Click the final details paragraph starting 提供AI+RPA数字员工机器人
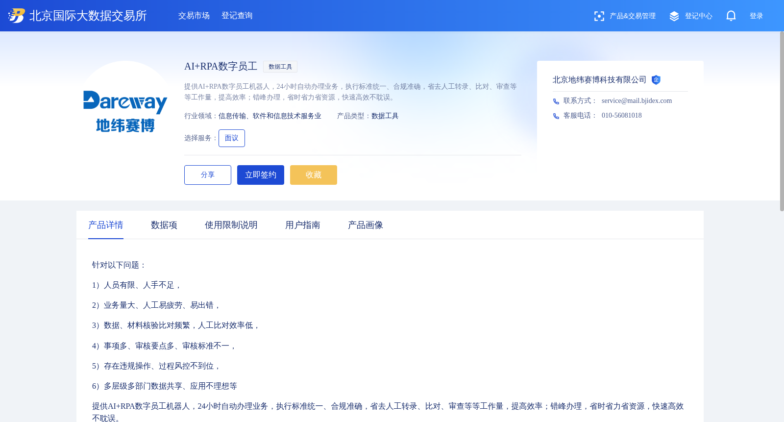 click(x=388, y=412)
